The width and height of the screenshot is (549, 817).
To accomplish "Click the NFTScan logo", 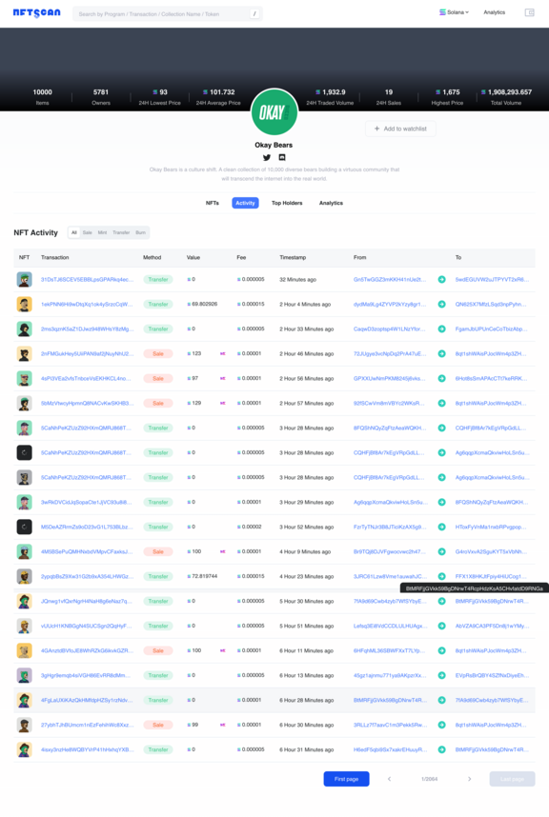I will click(36, 13).
